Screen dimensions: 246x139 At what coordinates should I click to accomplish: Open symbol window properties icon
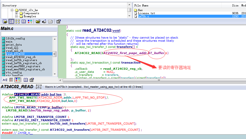[32, 80]
